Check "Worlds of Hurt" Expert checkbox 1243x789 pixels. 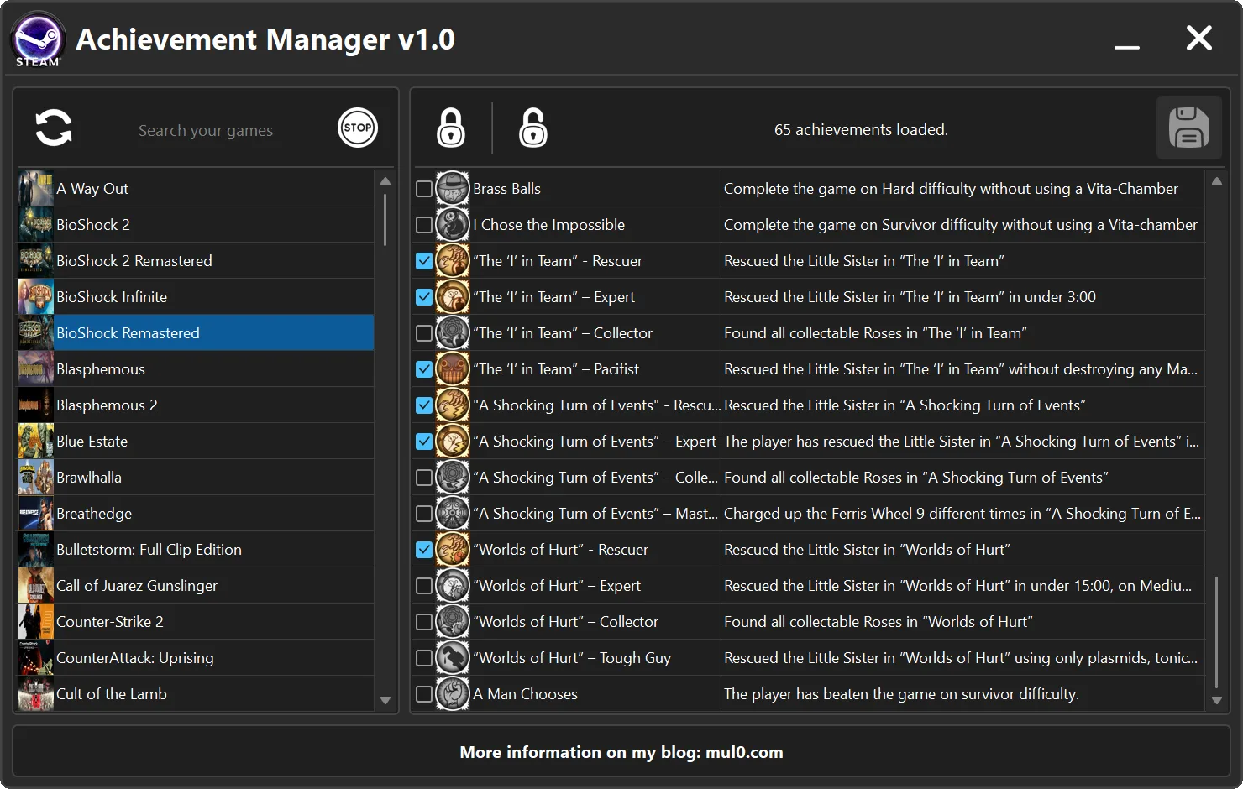pyautogui.click(x=424, y=586)
